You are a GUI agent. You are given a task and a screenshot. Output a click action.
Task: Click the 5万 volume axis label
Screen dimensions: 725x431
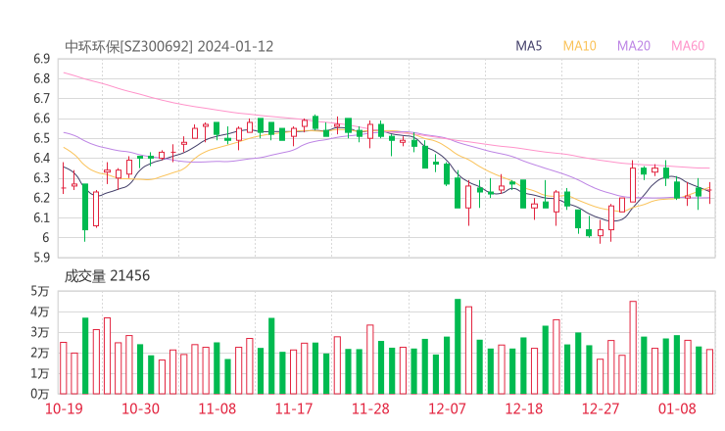click(40, 291)
